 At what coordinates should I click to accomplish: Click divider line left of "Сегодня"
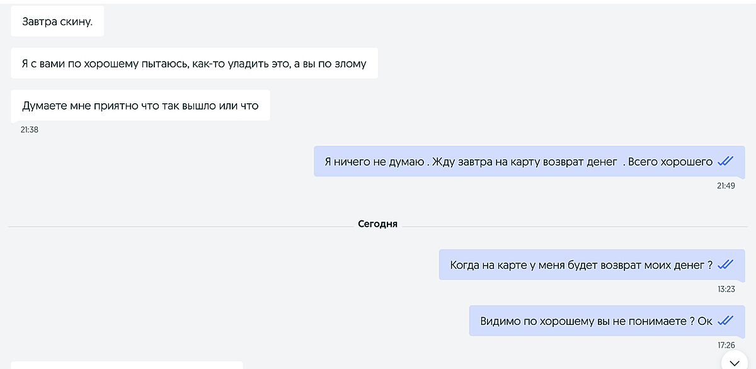pyautogui.click(x=176, y=226)
